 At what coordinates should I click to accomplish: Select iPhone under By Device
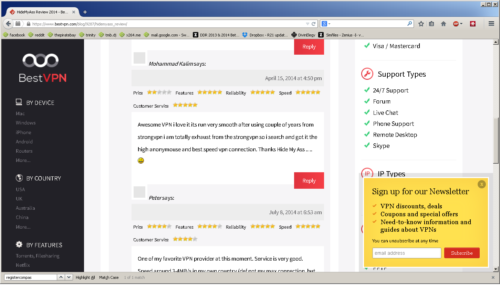click(x=23, y=132)
